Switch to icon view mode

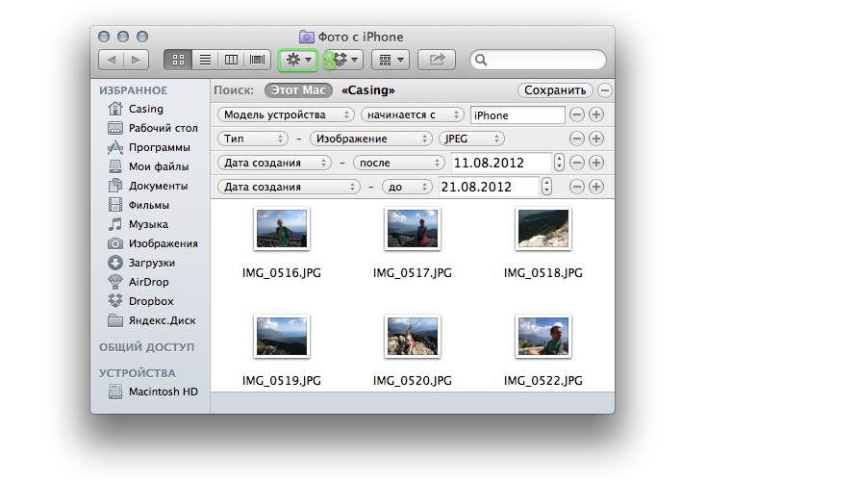178,60
